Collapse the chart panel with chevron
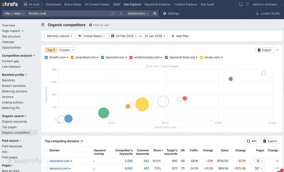 [x=277, y=50]
